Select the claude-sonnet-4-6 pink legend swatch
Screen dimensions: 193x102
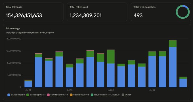pos(48,95)
